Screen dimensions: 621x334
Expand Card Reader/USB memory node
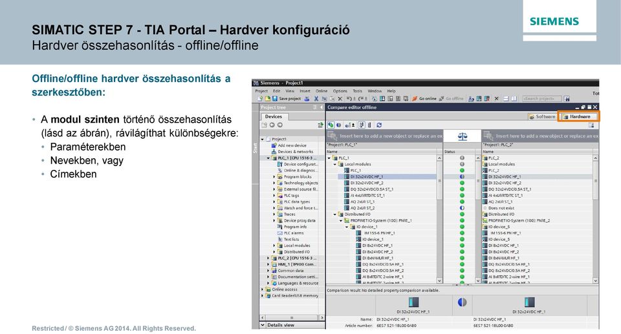(x=263, y=296)
